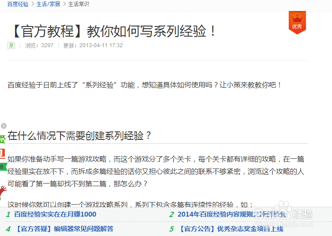Click the line 可能看了第一篇却找不到第二篇
Screen dimensions: 332x236
click(x=77, y=184)
